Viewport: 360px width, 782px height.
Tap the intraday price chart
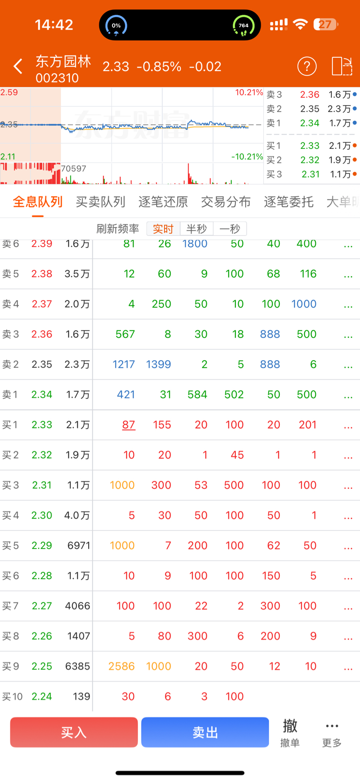click(132, 124)
